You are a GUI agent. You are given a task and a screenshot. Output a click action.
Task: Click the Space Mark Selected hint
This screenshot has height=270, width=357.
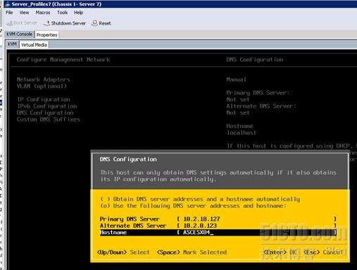point(192,252)
